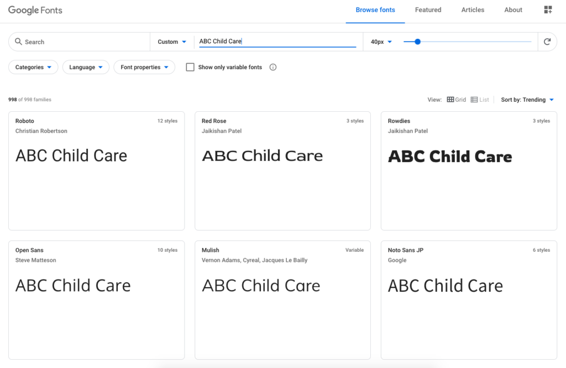
Task: Click the Roboto ABC Child Care preview
Action: (x=71, y=156)
